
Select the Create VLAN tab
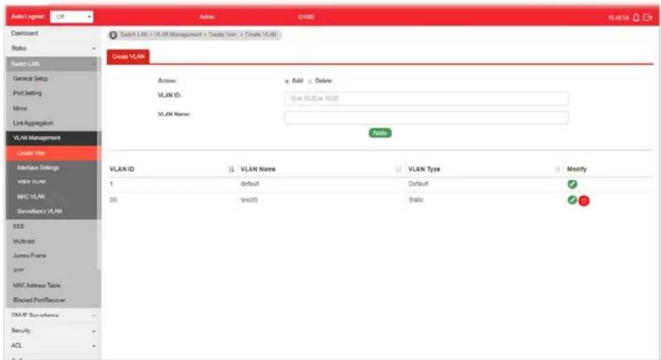[128, 57]
